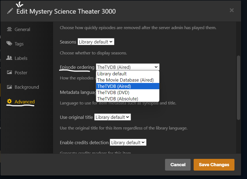The image size is (247, 179).
Task: Collapse the Episode ordering combo box
Action: [127, 67]
